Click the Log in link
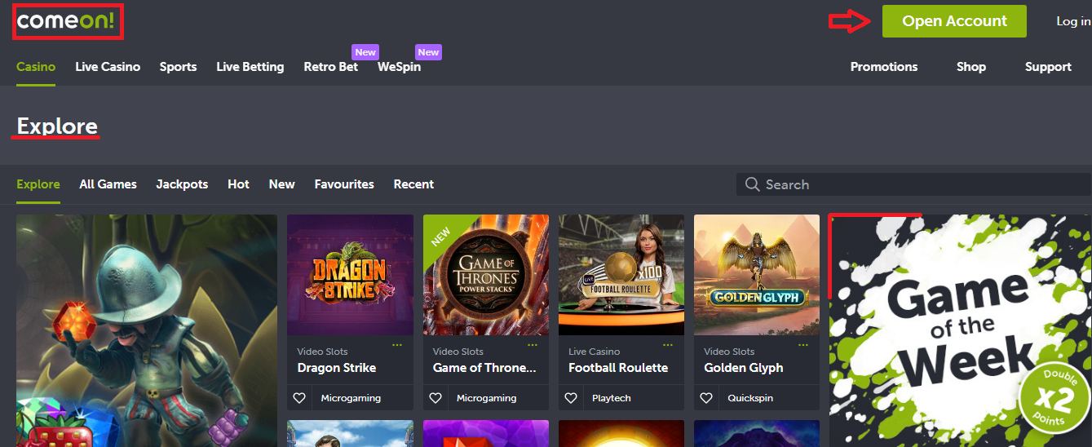The height and width of the screenshot is (447, 1092). pyautogui.click(x=1073, y=21)
